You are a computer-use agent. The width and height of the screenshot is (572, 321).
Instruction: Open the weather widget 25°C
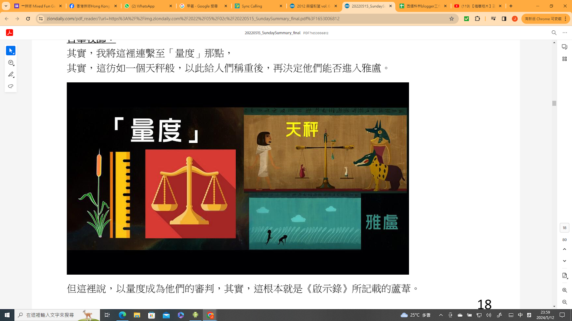[415, 315]
